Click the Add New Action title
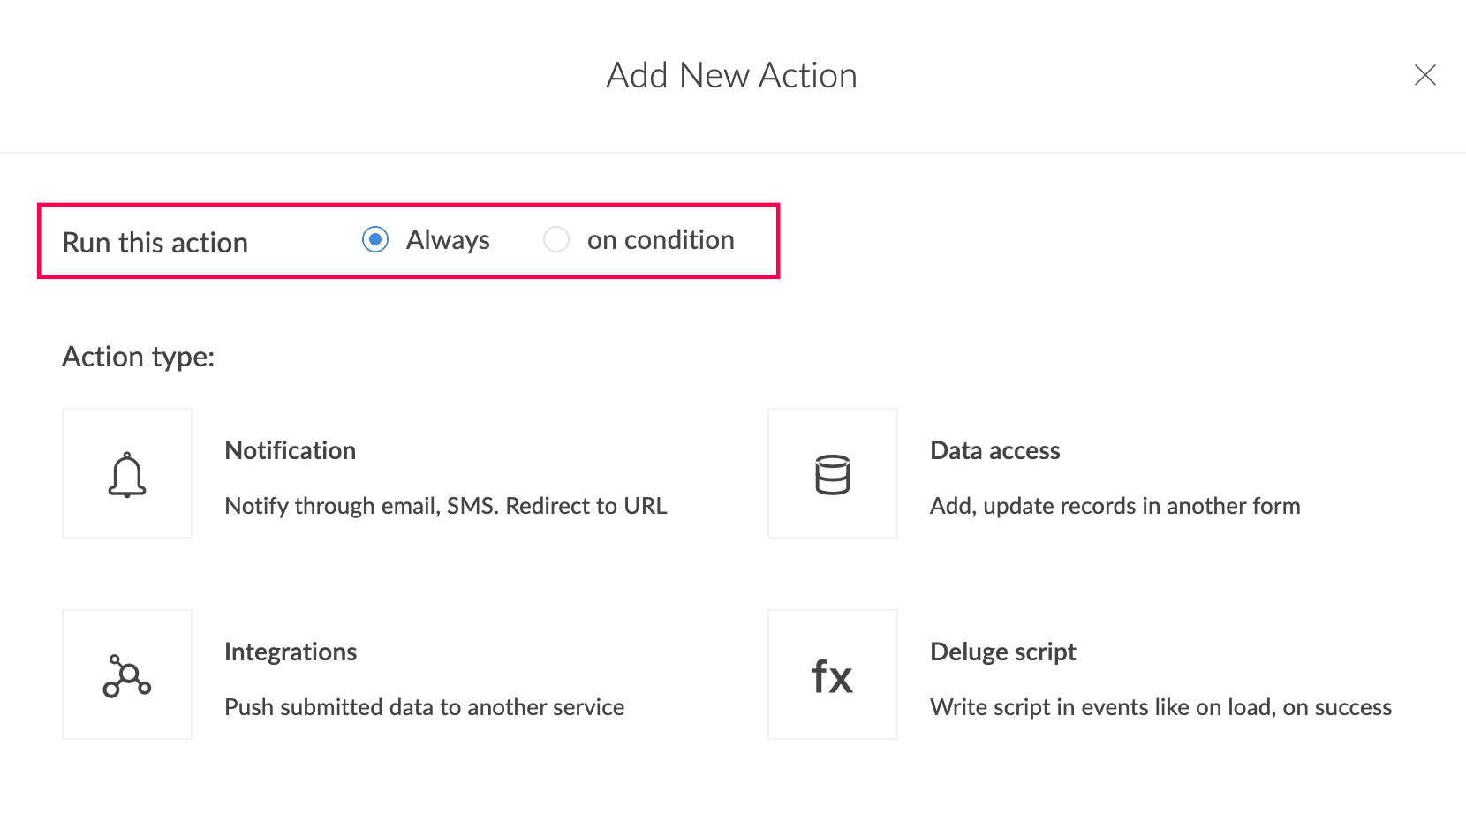 tap(732, 76)
